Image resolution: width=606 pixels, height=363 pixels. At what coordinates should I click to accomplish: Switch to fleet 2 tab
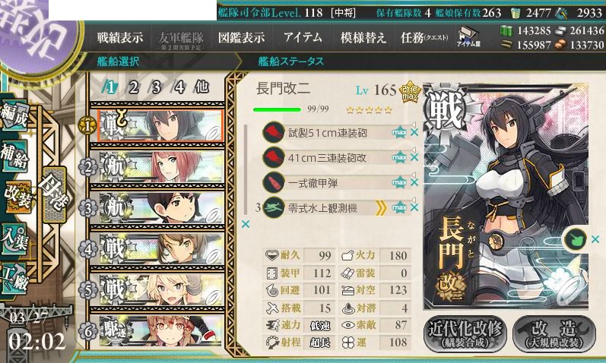(133, 87)
